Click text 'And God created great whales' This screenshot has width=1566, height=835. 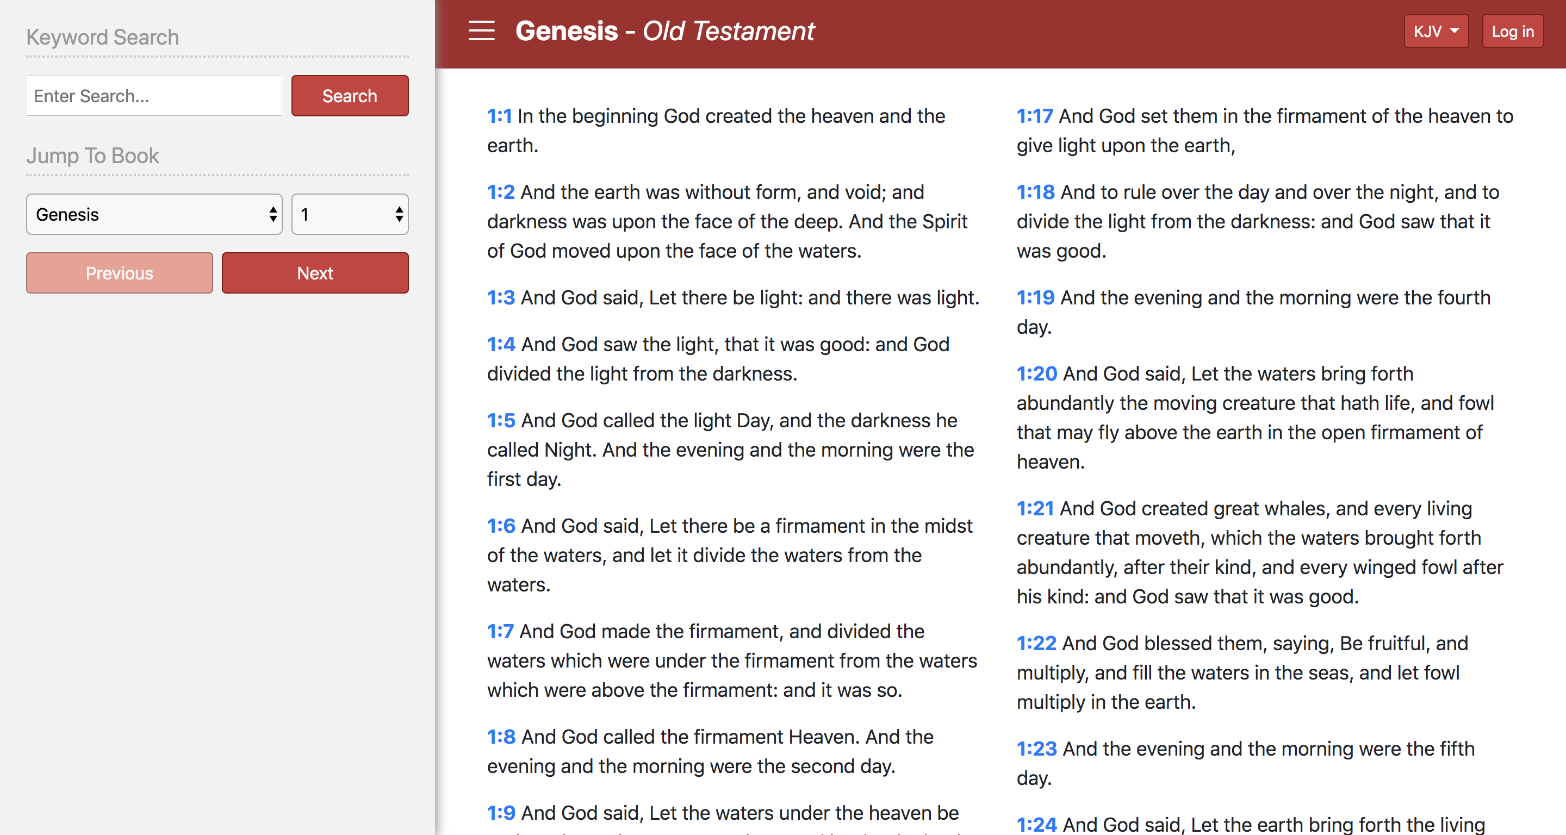pyautogui.click(x=1195, y=509)
